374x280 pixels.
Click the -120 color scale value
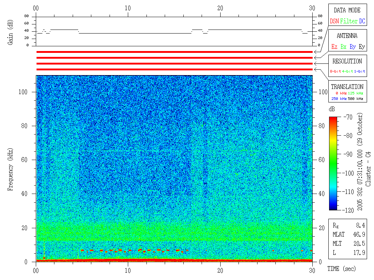349,210
